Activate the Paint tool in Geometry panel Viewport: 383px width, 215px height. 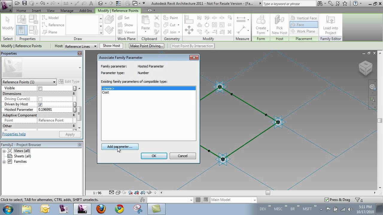click(171, 18)
